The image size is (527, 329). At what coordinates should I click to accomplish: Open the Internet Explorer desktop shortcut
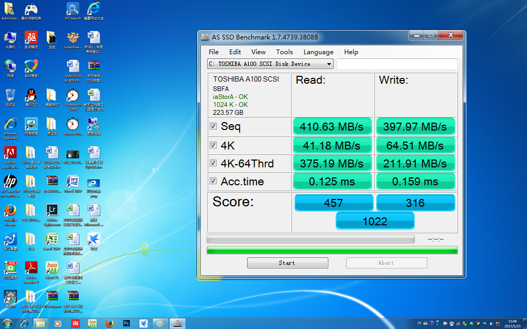(10, 128)
